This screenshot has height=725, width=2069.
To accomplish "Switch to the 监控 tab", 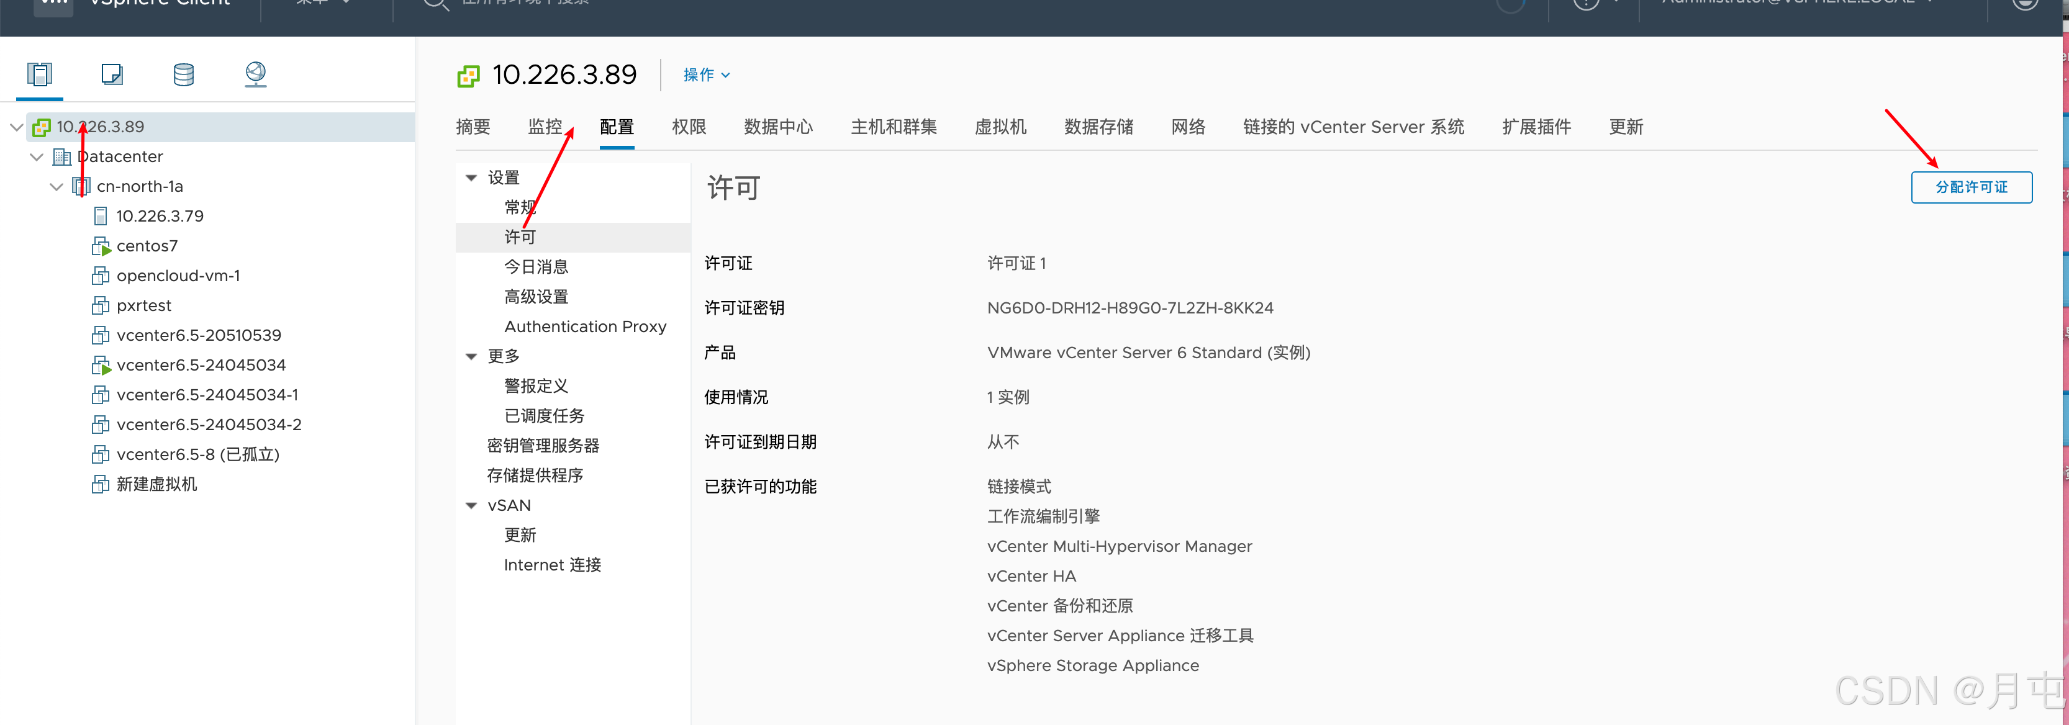I will tap(545, 127).
